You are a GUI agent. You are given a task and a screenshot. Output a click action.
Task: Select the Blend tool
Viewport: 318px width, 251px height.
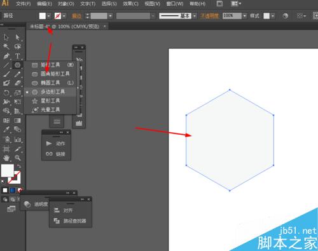point(18,130)
